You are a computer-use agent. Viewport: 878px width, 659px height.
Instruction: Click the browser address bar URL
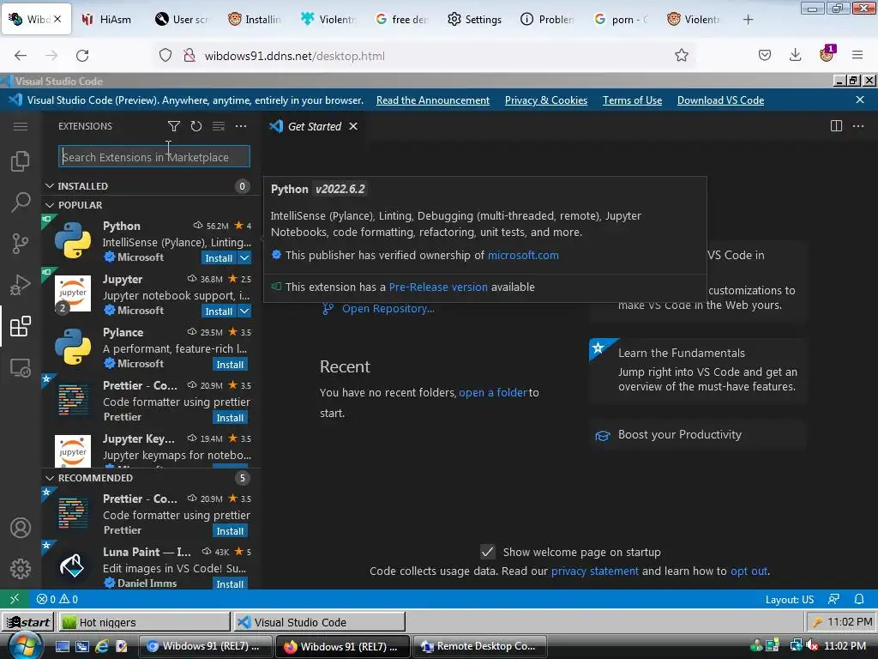[x=295, y=56]
